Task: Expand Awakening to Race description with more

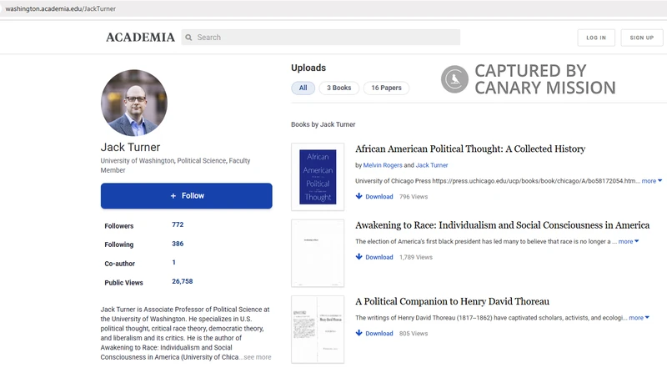Action: click(x=628, y=241)
